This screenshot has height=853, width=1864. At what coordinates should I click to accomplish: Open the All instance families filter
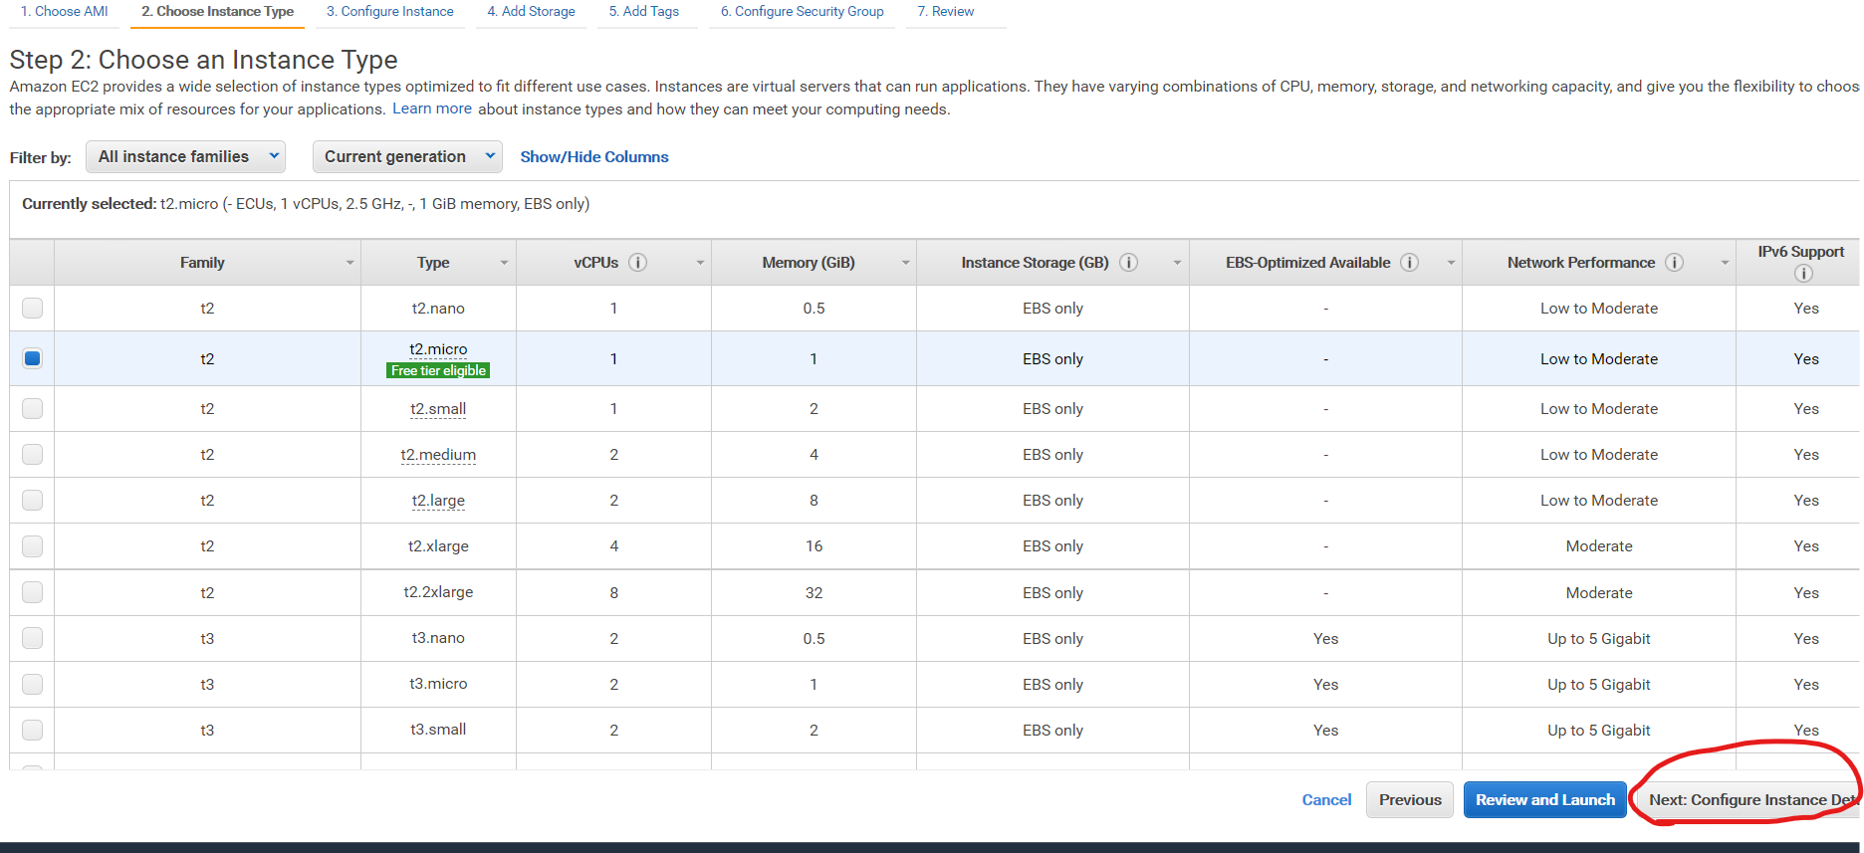click(186, 157)
